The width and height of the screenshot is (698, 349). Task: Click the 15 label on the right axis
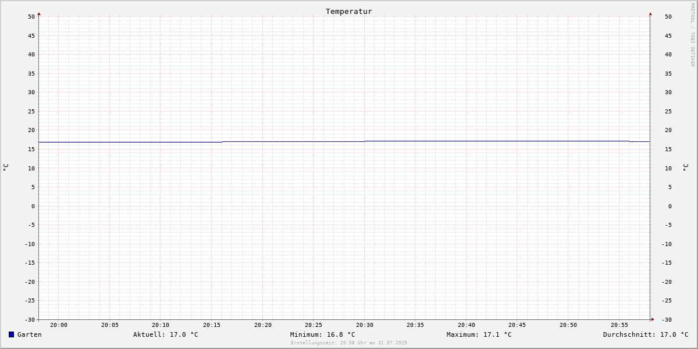pos(668,149)
